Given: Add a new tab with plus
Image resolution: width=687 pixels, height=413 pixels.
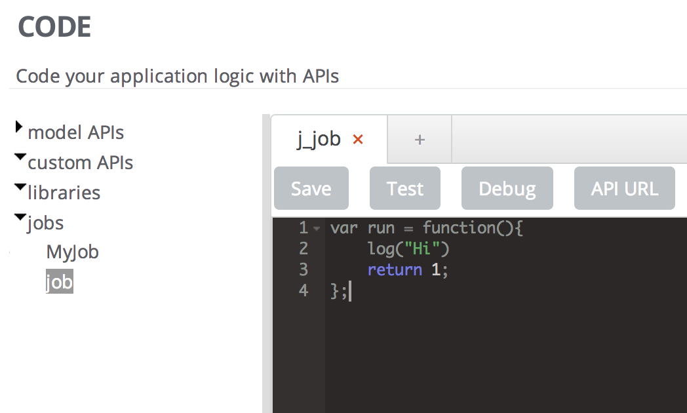Looking at the screenshot, I should pyautogui.click(x=420, y=140).
